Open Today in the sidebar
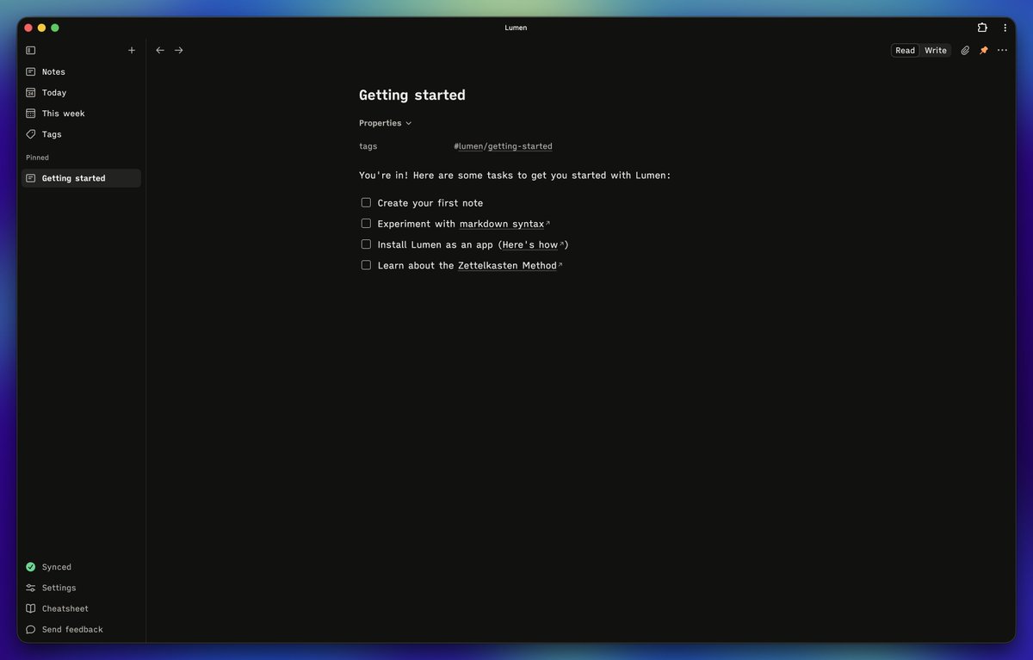Image resolution: width=1033 pixels, height=660 pixels. coord(81,93)
